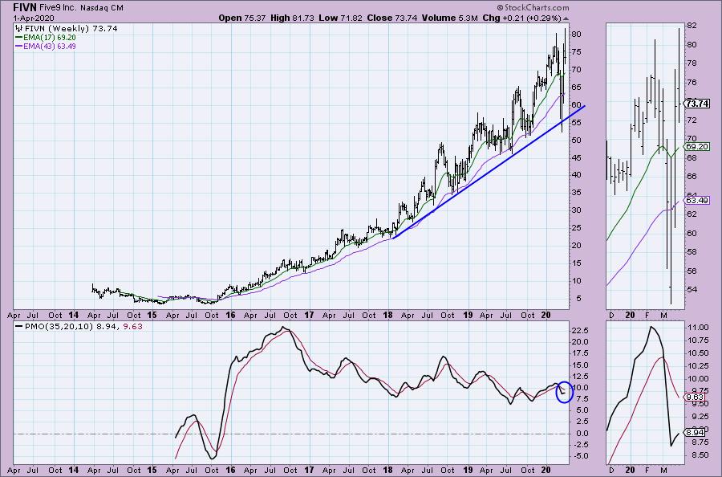Image resolution: width=722 pixels, height=477 pixels.
Task: Select the Close 73.74 header value
Action: pos(391,18)
